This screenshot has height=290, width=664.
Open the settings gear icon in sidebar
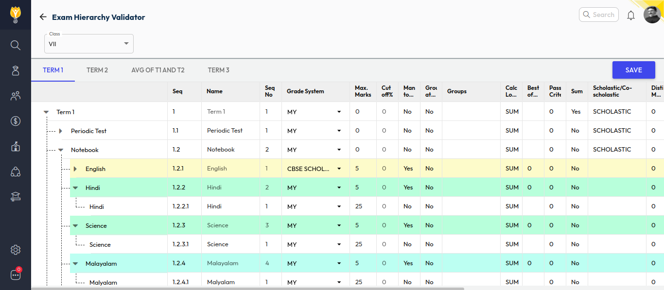point(16,250)
